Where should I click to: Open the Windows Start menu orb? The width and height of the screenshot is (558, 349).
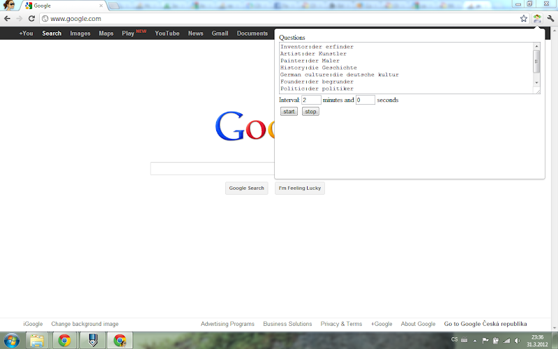(11, 341)
